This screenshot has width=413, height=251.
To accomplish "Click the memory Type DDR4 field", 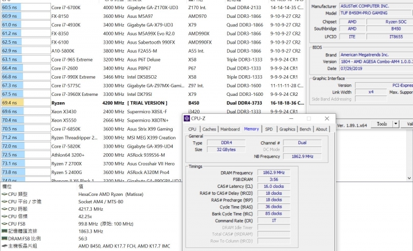I will point(226,142).
